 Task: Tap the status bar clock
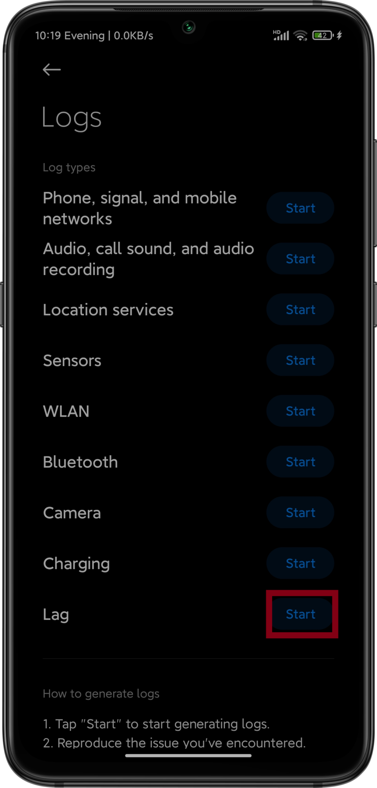[48, 36]
